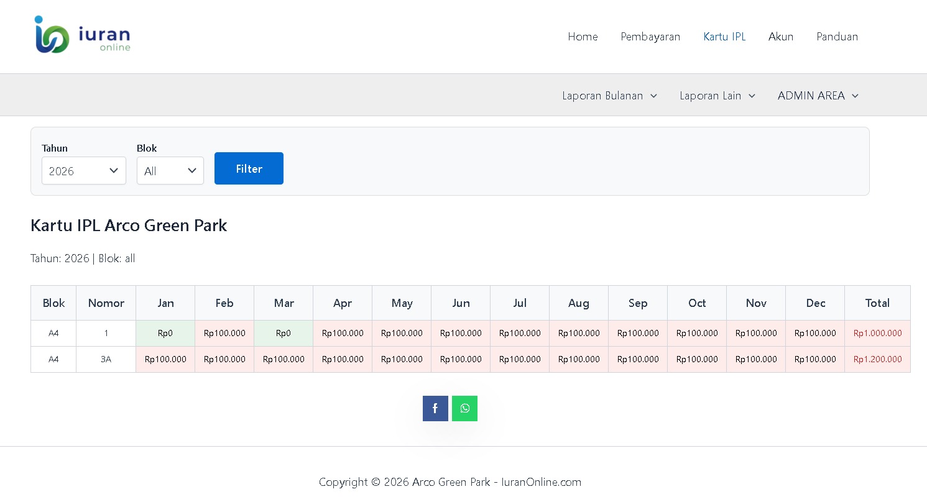Expand the Laporan Lain menu
This screenshot has height=502, width=927.
coord(717,96)
